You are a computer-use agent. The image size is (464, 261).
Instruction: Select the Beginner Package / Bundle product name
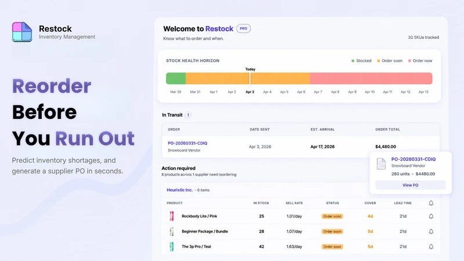coord(205,231)
